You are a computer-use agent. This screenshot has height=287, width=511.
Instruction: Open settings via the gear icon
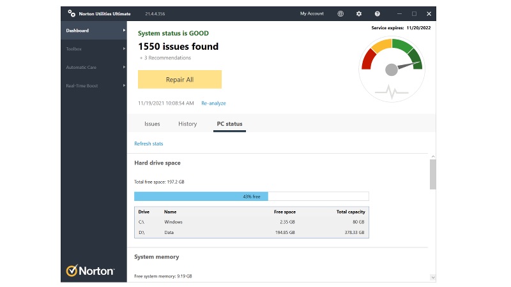pyautogui.click(x=358, y=13)
